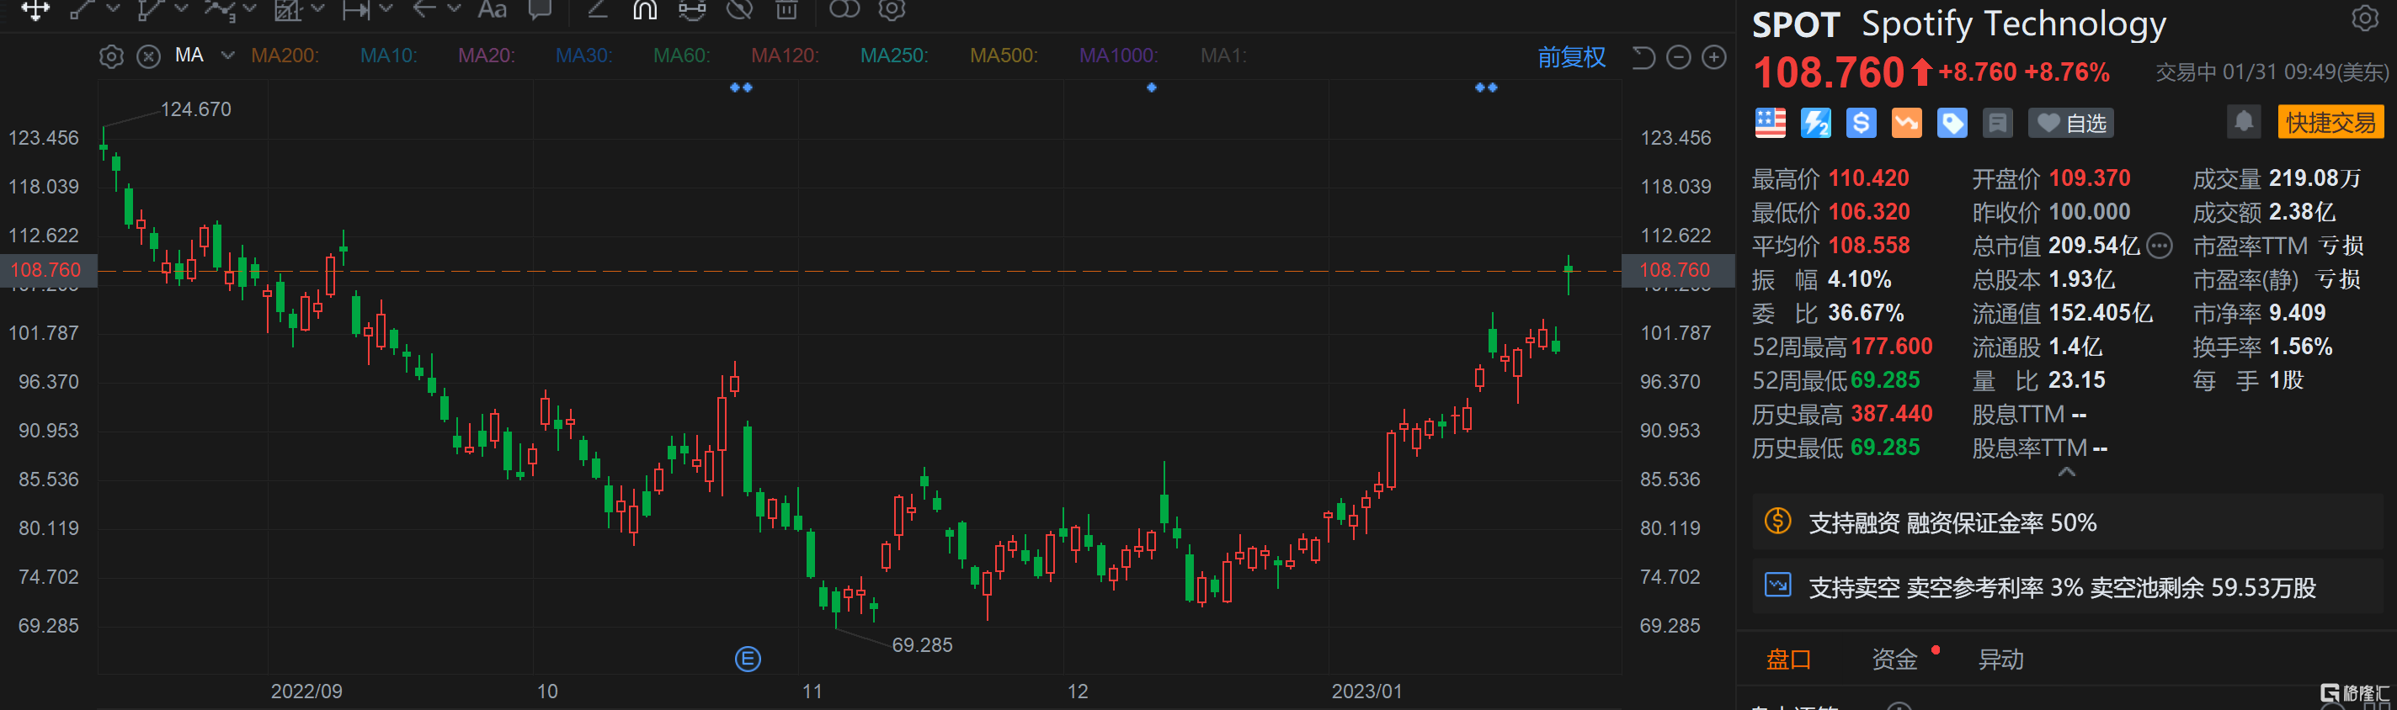Delete drawings with the trash icon
The image size is (2397, 710).
pos(787,9)
